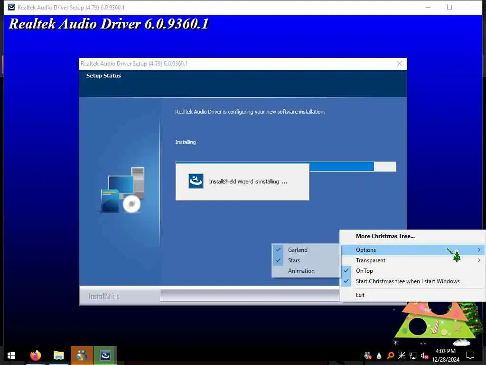Click the 'InstallShield Wizard is installing' message

pos(248,182)
